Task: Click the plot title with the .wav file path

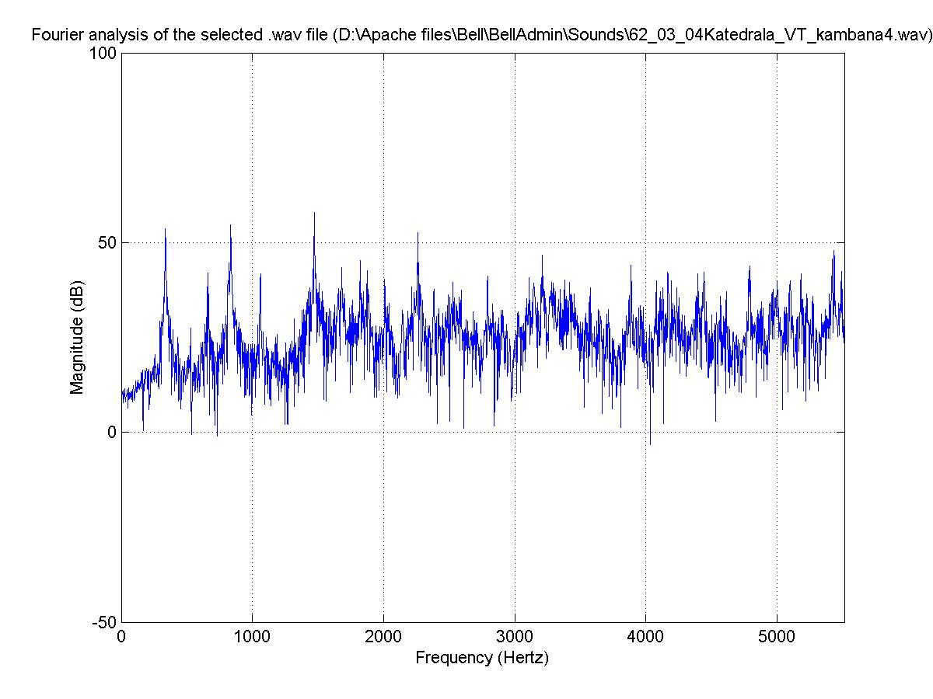Action: (480, 35)
